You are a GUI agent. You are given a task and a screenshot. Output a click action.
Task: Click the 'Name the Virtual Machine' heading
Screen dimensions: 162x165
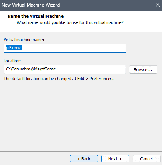click(x=36, y=16)
